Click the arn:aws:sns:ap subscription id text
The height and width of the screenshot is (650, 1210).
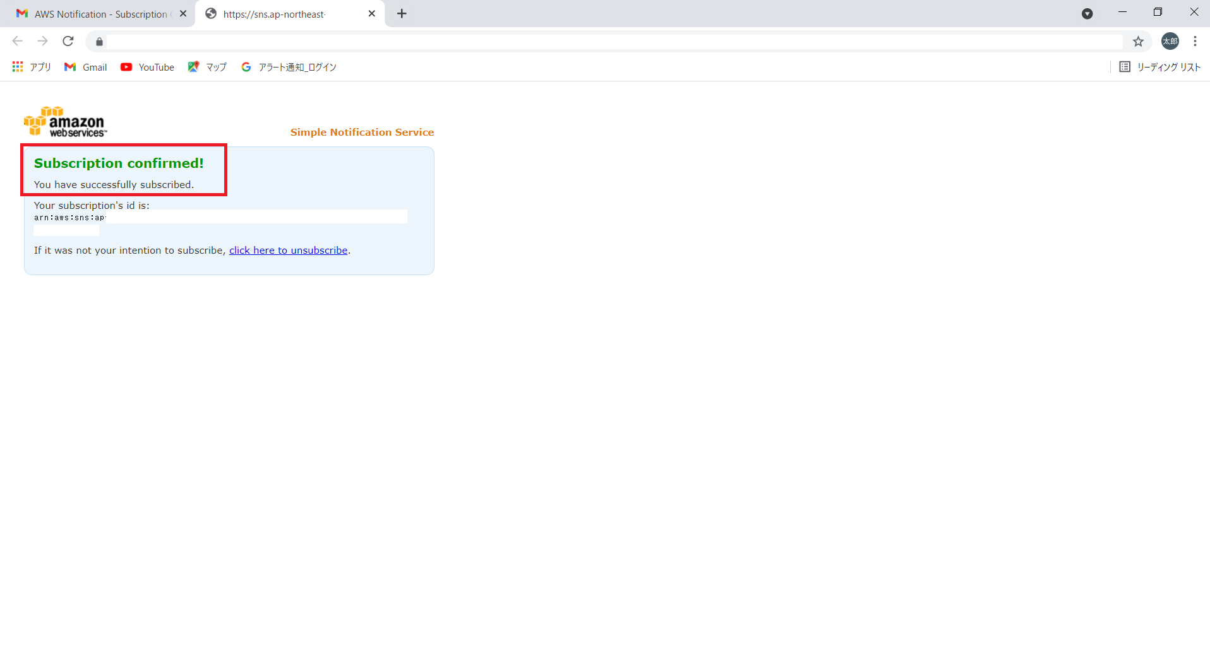(x=69, y=218)
